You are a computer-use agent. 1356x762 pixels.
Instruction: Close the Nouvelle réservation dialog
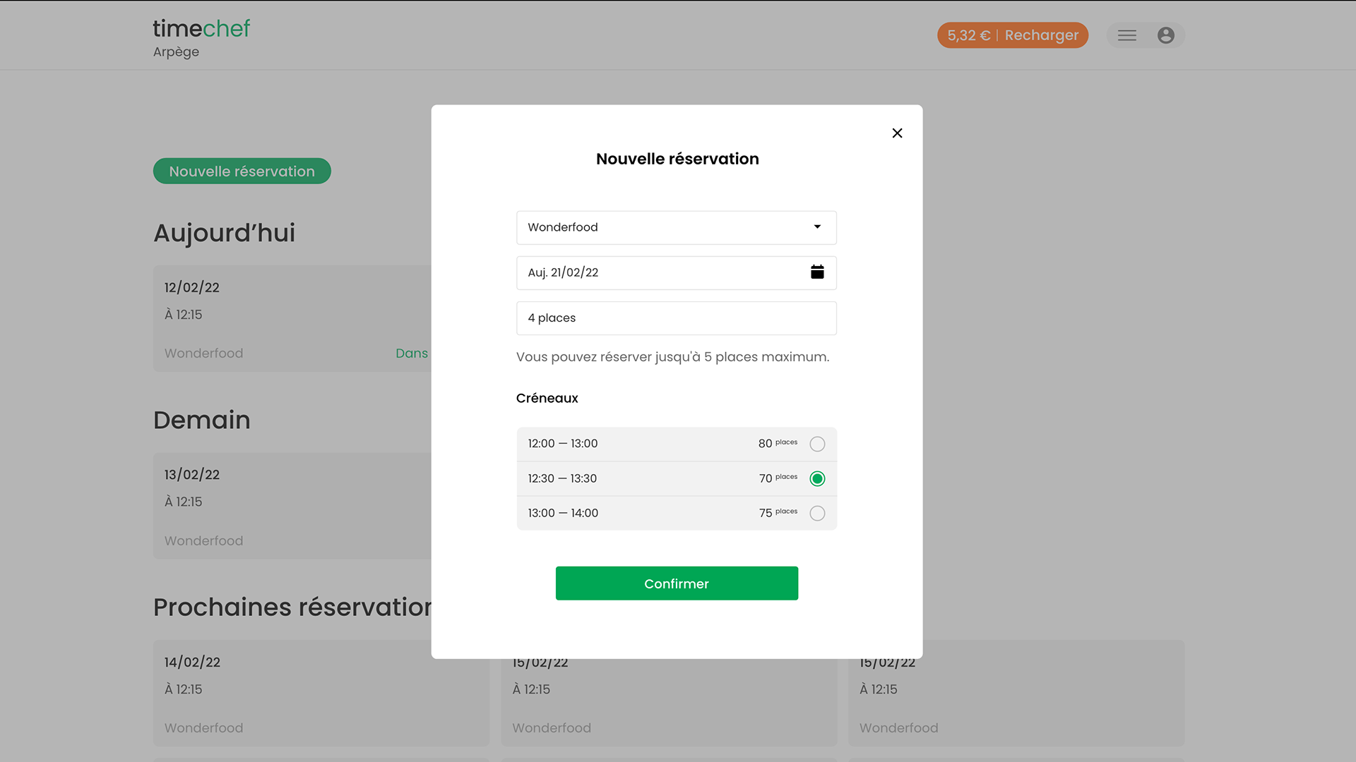897,133
